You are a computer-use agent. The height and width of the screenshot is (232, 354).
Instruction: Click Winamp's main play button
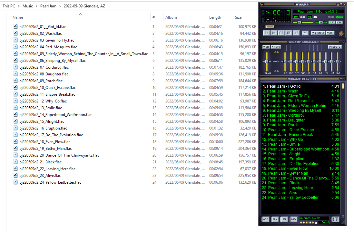pyautogui.click(x=274, y=33)
